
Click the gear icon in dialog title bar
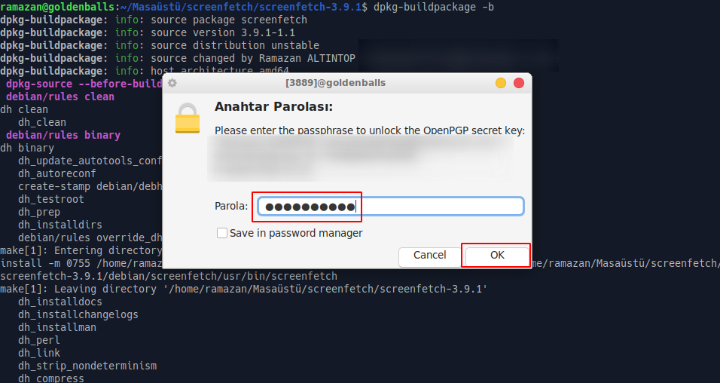click(x=172, y=83)
